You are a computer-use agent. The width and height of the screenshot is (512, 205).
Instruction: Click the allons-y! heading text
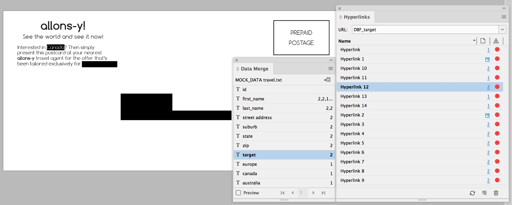pyautogui.click(x=63, y=26)
